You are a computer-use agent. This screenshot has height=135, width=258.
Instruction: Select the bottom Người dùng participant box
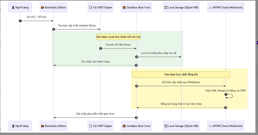tap(20, 126)
